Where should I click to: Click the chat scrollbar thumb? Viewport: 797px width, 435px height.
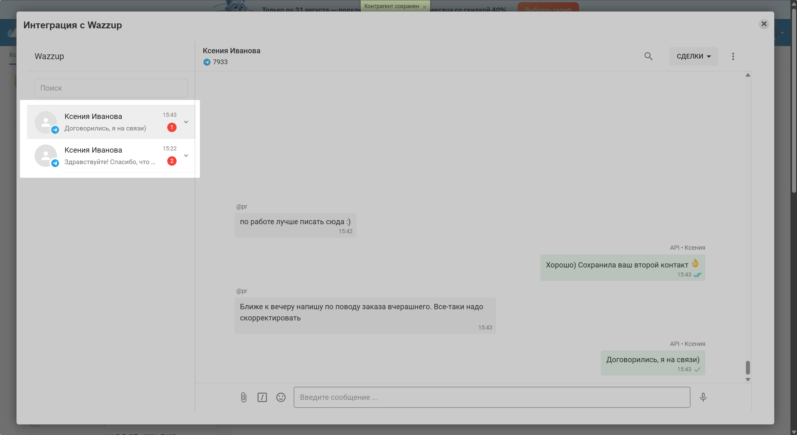click(747, 368)
